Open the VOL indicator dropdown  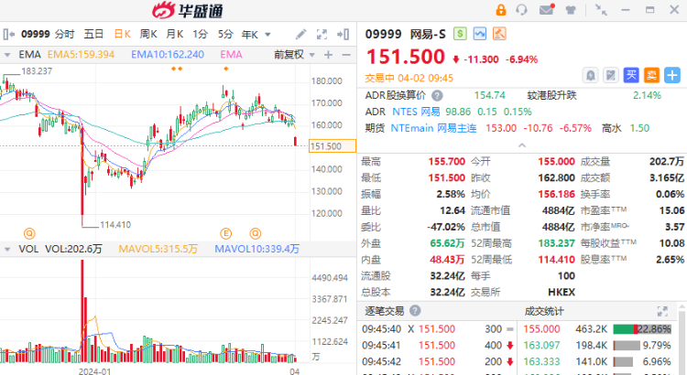[x=7, y=250]
